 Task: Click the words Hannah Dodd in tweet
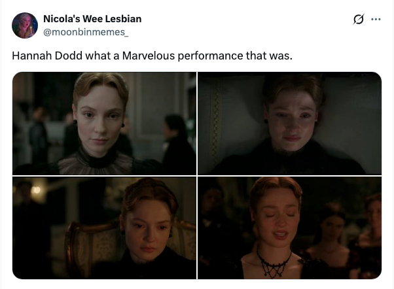point(47,56)
